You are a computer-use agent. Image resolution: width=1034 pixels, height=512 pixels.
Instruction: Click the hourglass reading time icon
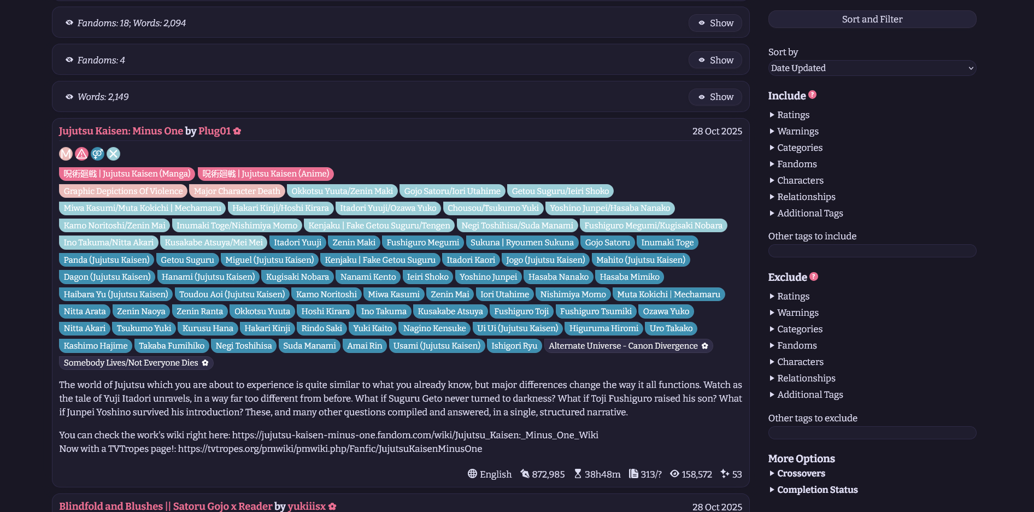pos(578,474)
